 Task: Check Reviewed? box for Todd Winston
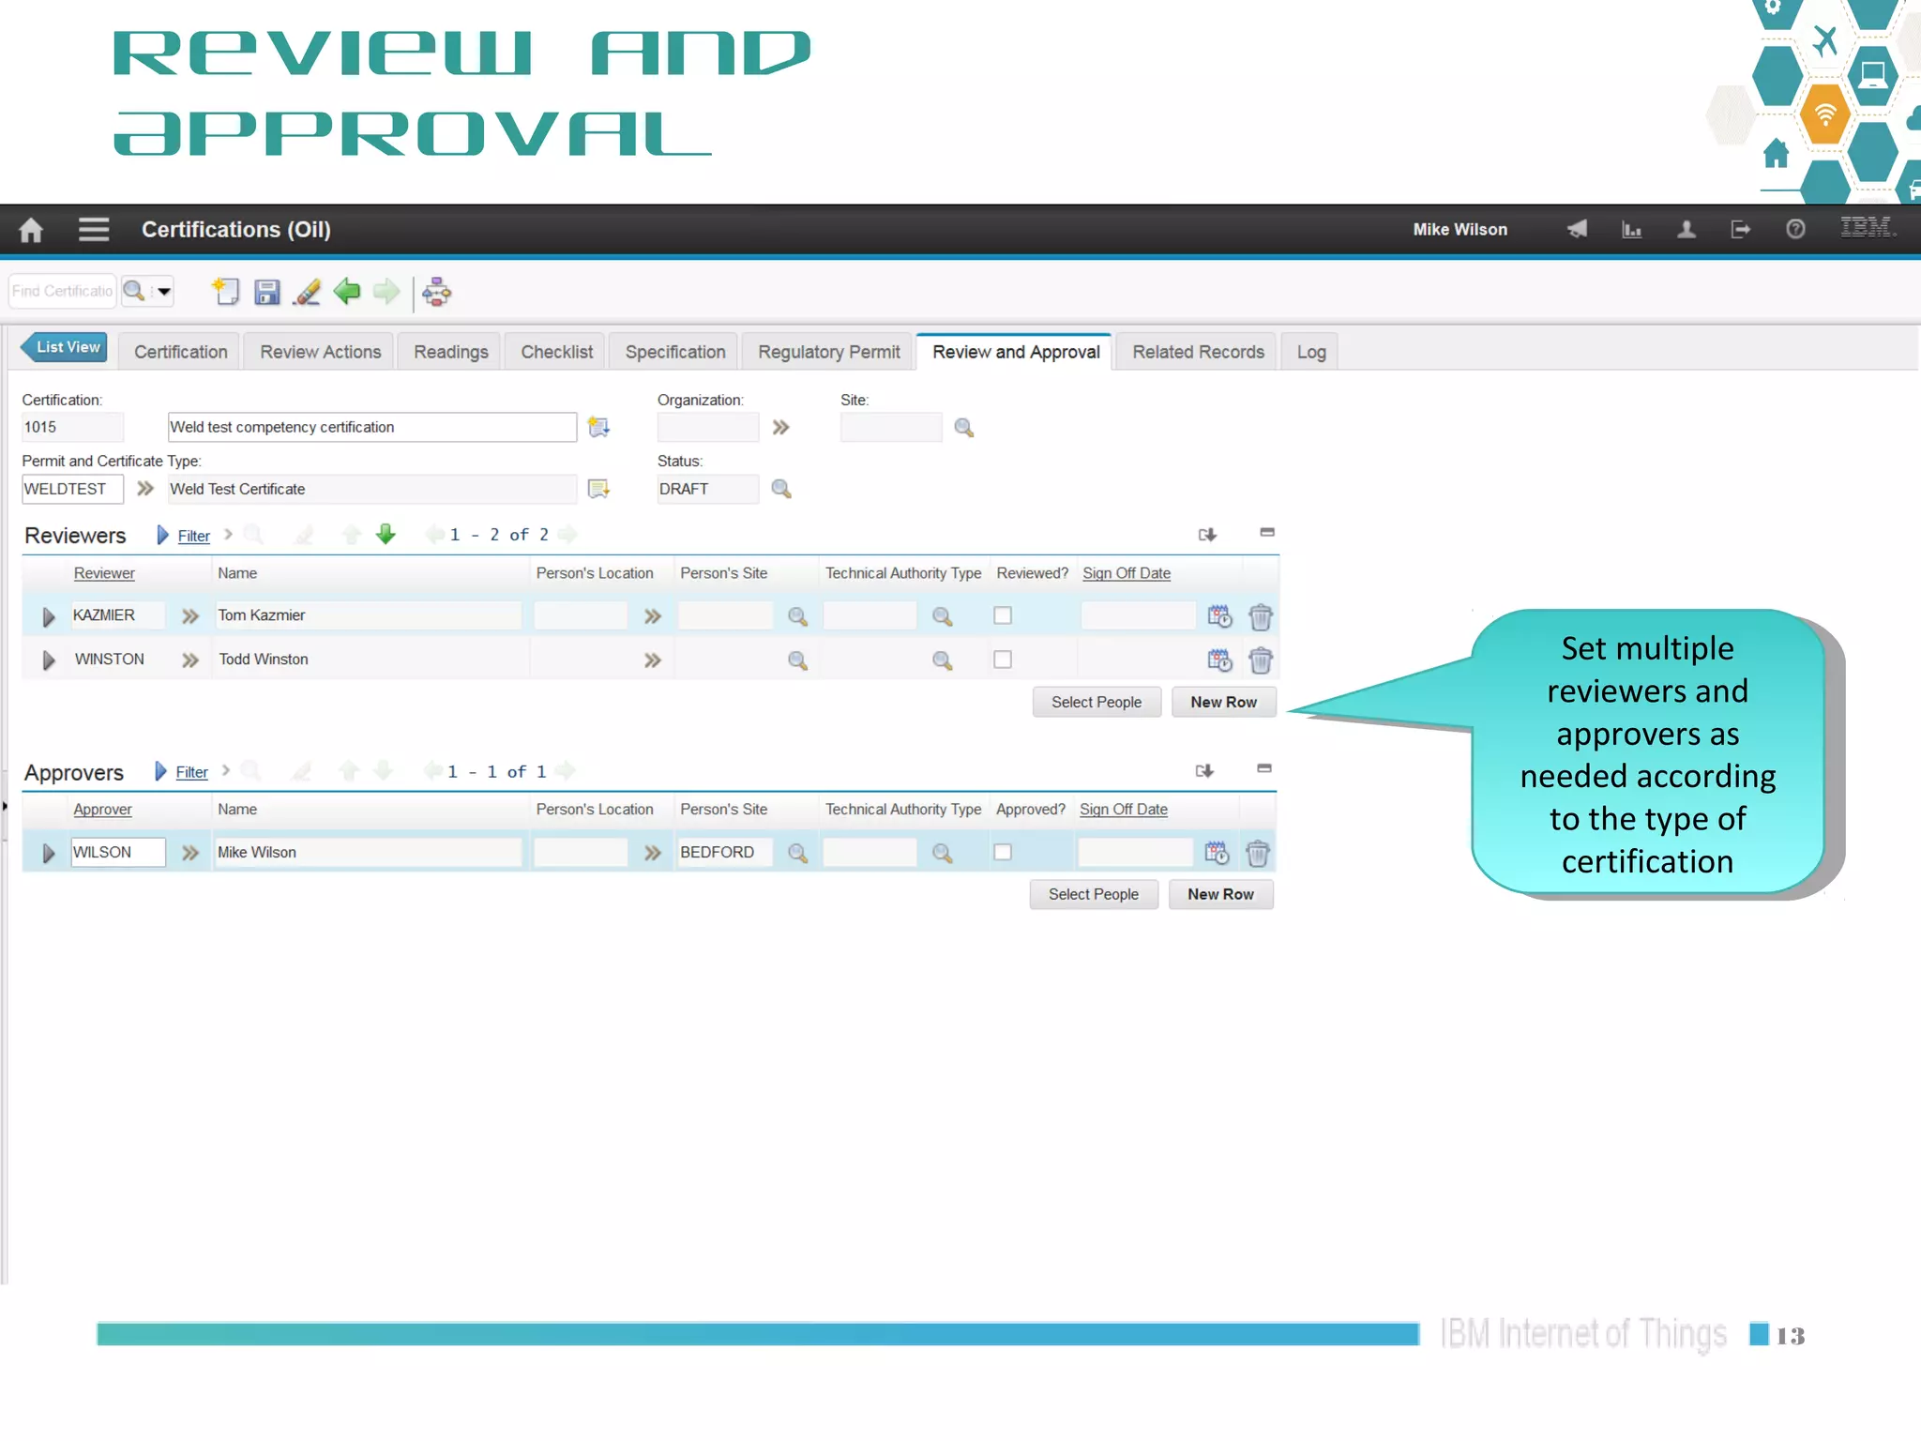1003,660
